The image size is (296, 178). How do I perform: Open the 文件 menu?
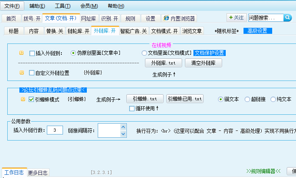(12, 6)
